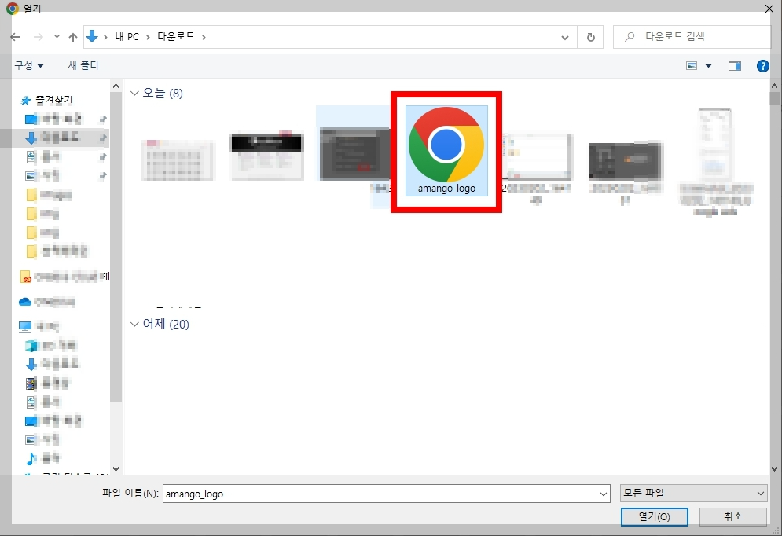
Task: Open the 모든 파일 file type dropdown
Action: tap(693, 493)
